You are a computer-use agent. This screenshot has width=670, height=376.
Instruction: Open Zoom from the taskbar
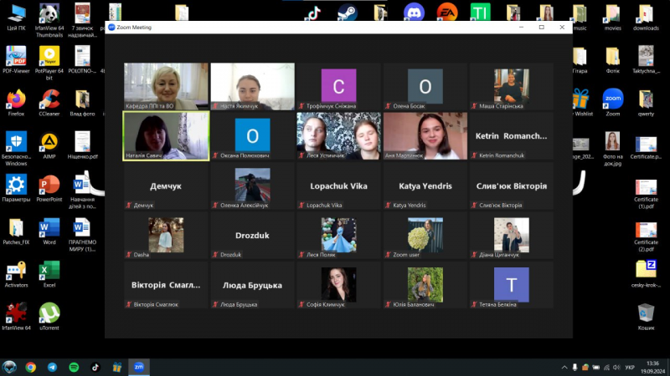point(139,367)
